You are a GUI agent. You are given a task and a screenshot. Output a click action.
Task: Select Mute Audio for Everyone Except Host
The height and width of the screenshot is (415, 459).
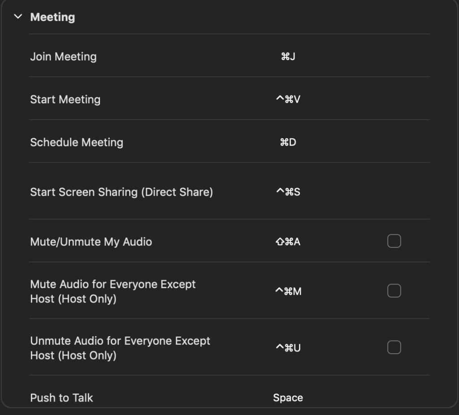point(113,291)
